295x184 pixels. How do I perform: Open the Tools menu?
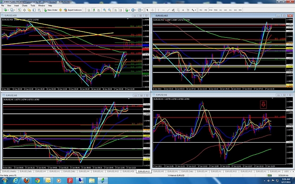pyautogui.click(x=33, y=6)
